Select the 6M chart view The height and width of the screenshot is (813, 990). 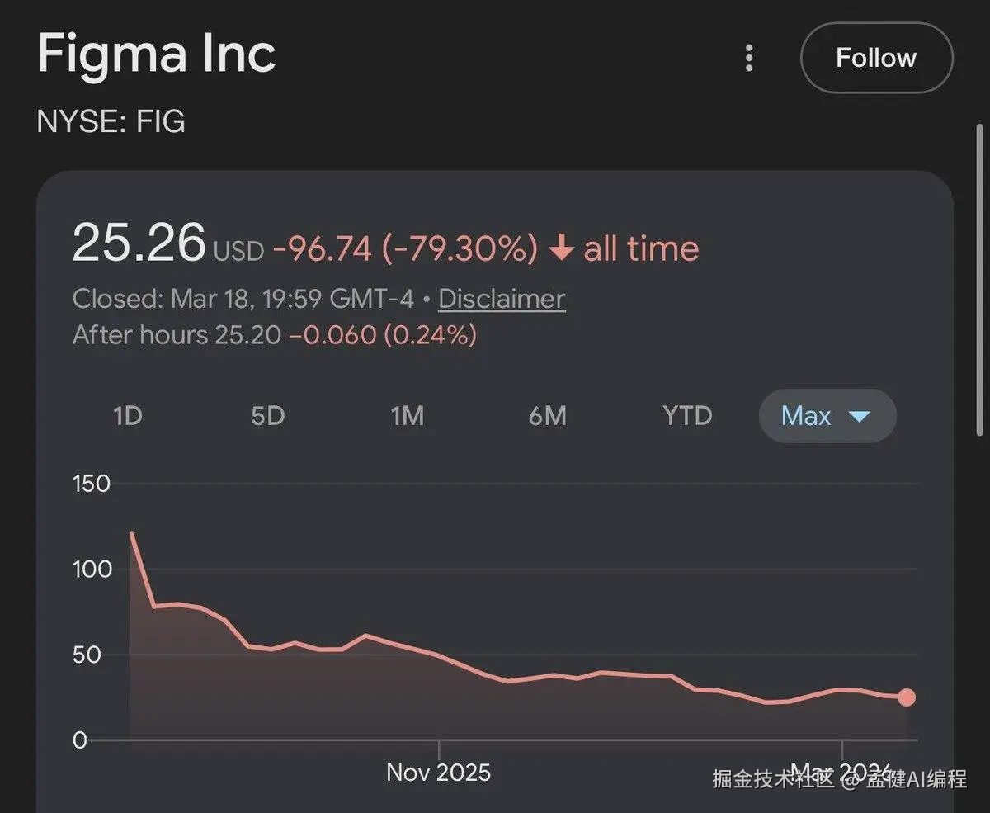(547, 416)
